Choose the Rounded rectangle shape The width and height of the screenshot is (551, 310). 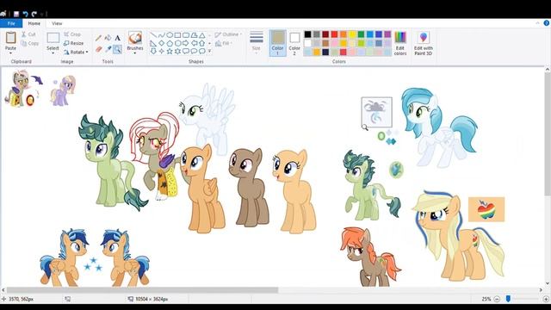point(186,35)
